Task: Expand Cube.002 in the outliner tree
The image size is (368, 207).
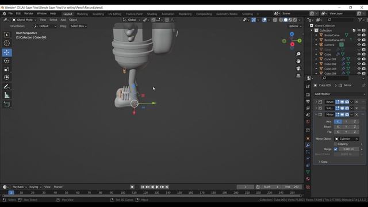Action: pyautogui.click(x=316, y=64)
